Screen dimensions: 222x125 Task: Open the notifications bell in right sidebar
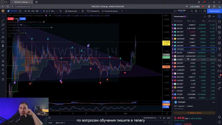[220, 76]
